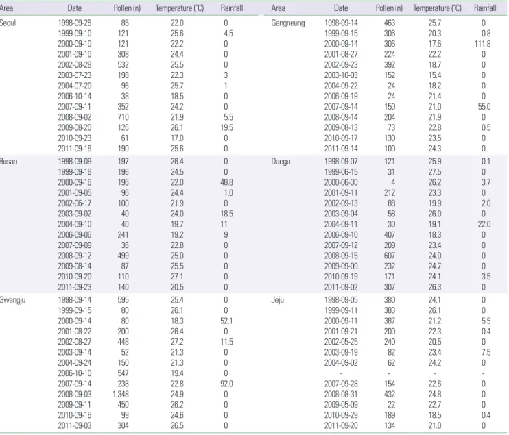The width and height of the screenshot is (509, 435).
Task: Click rainfall value 52.1 in Gwangju rows
Action: click(x=226, y=321)
